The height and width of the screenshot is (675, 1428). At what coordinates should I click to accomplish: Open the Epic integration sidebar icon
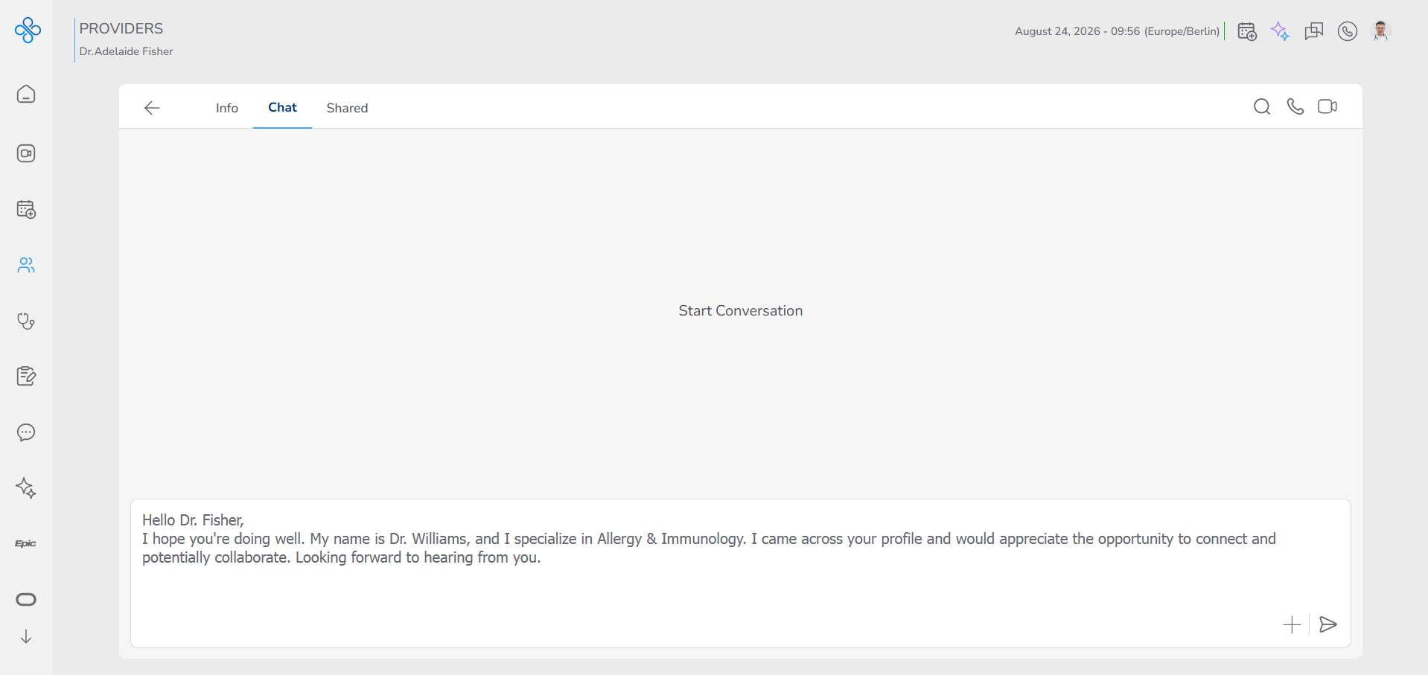pyautogui.click(x=26, y=543)
